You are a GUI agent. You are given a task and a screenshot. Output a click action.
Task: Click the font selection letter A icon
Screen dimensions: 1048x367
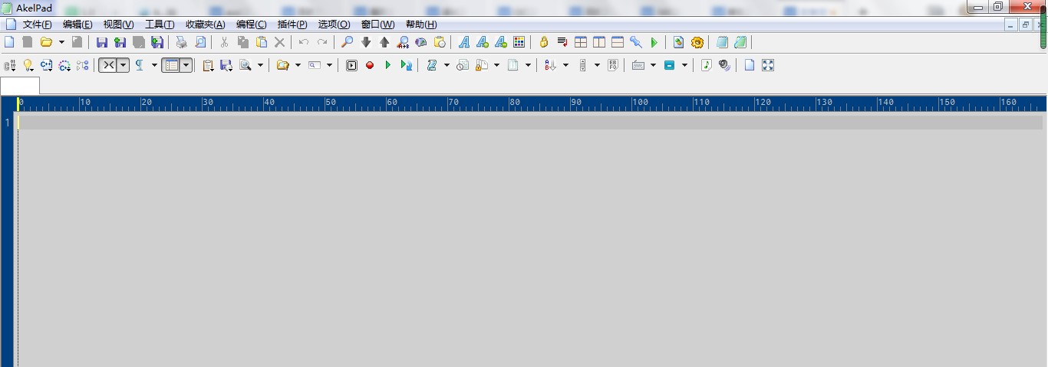click(x=463, y=42)
